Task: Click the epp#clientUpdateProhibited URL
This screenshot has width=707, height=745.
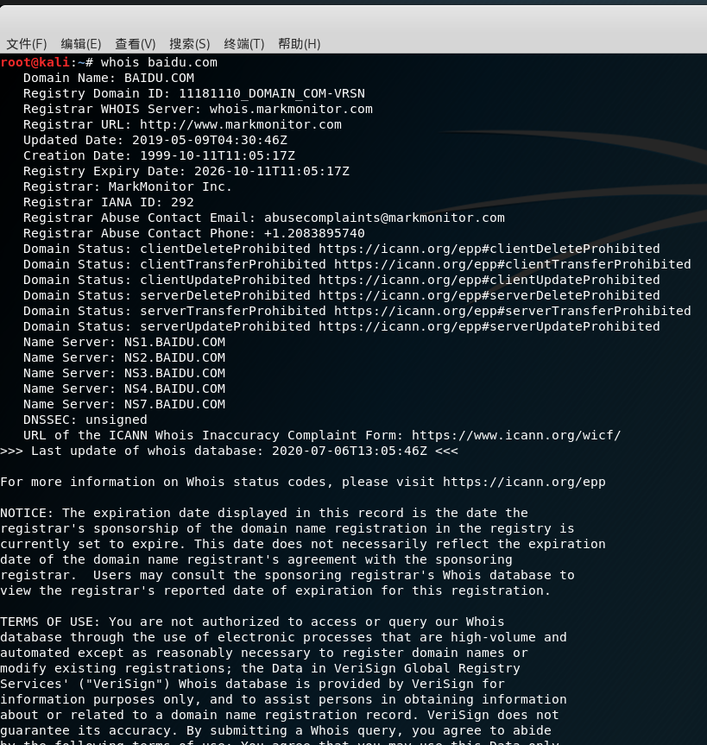Action: point(489,280)
